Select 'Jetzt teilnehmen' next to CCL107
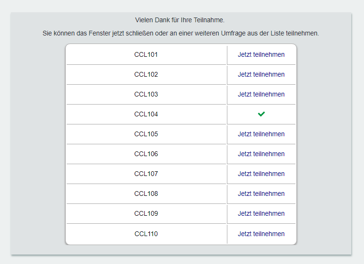Screen dimensions: 364x264 point(261,174)
